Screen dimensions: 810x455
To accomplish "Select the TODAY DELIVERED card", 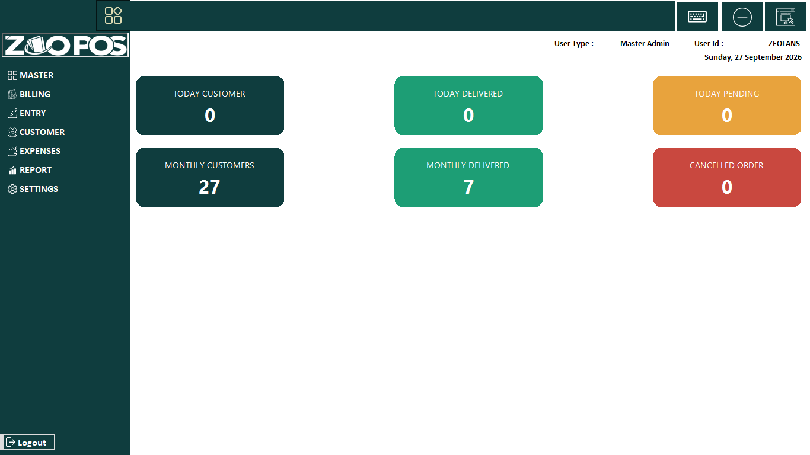I will click(x=468, y=105).
